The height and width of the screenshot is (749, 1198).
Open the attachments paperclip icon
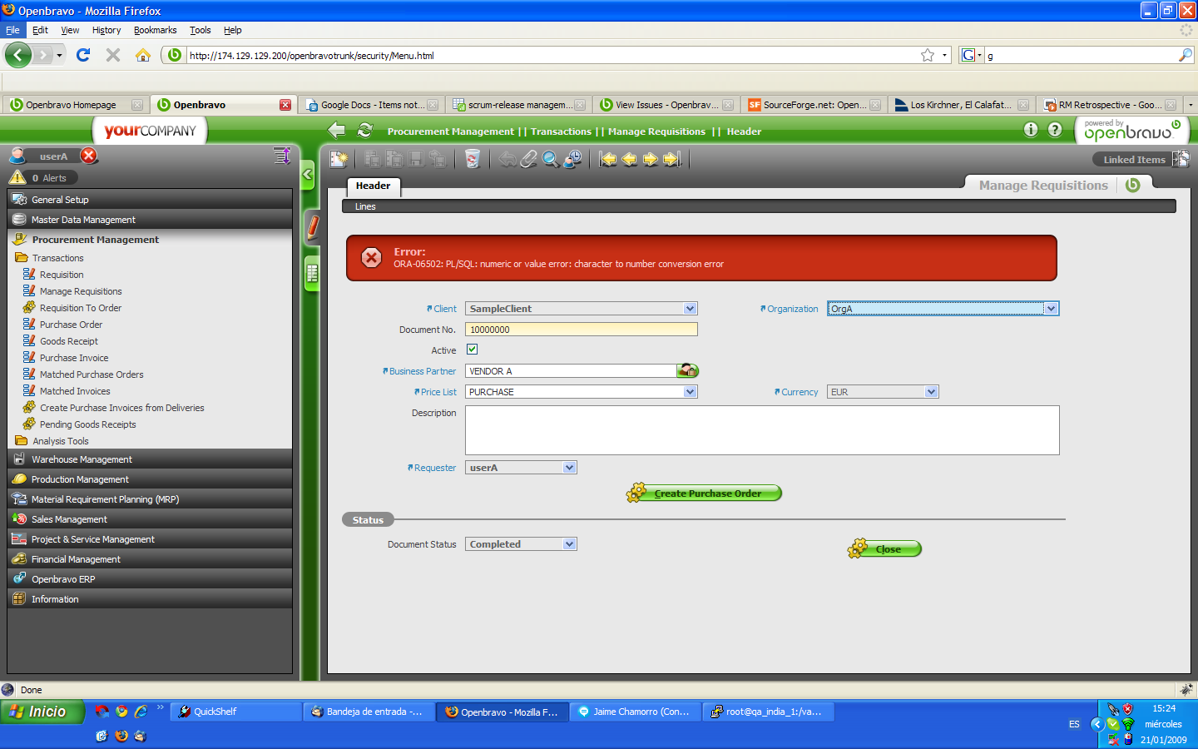[529, 159]
